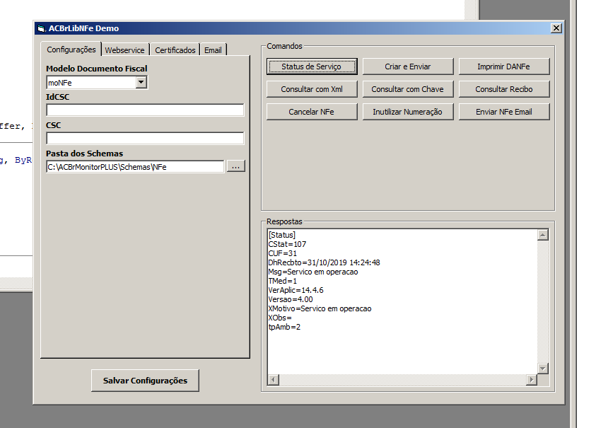The image size is (596, 428).
Task: Click the Respostas scroll up arrow
Action: pos(543,235)
